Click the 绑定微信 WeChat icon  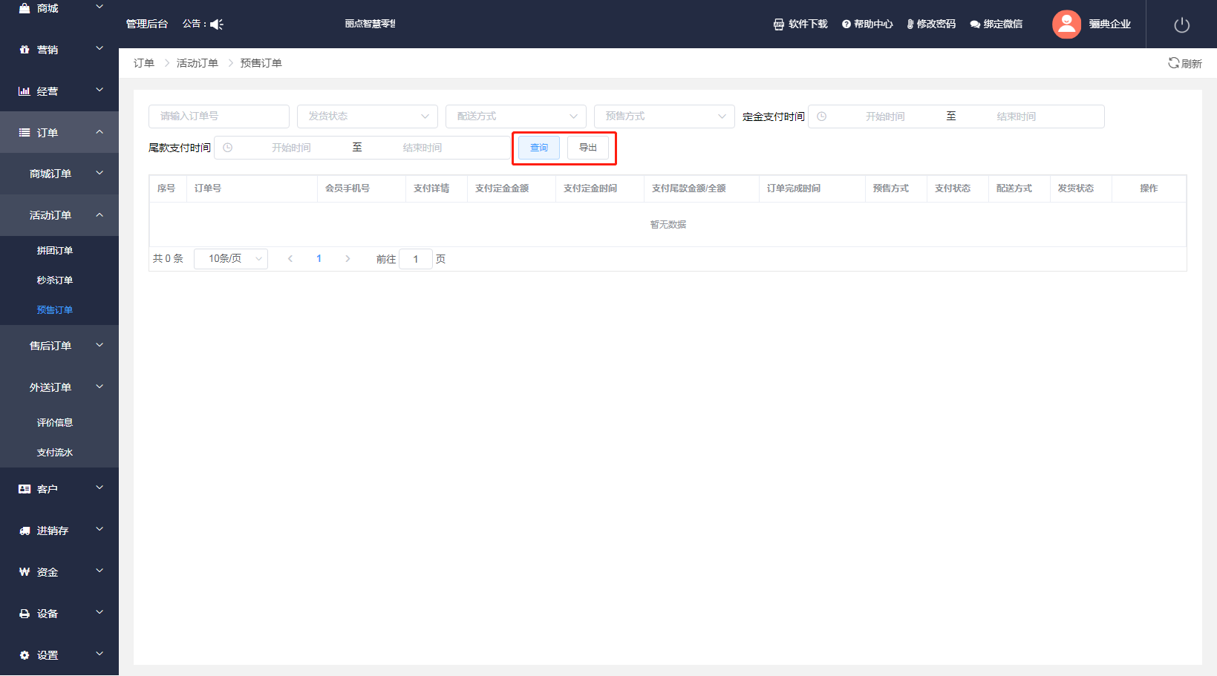975,24
